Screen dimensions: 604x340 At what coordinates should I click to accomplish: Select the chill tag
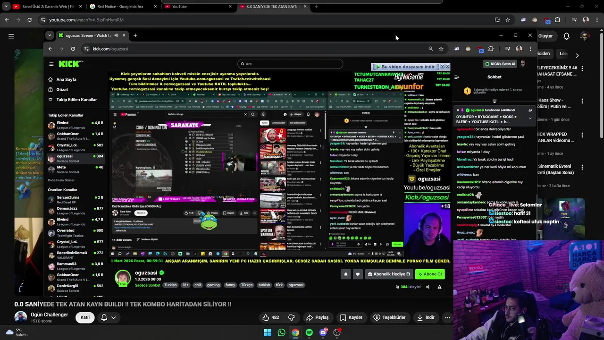[x=198, y=285]
